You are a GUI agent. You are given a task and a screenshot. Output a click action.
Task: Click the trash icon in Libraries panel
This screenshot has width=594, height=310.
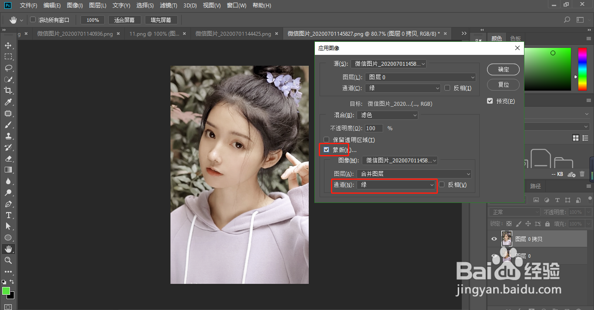pos(582,174)
